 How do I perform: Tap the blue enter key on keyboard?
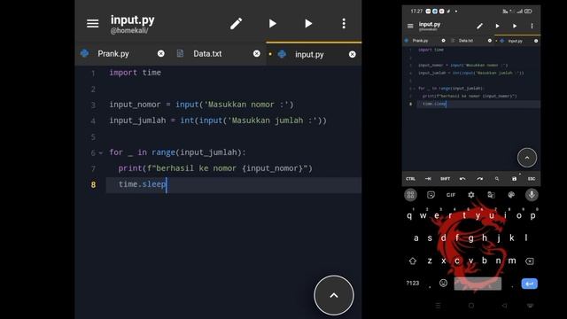click(530, 284)
